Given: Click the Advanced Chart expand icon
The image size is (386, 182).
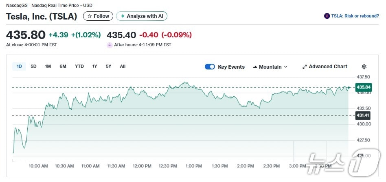Looking at the screenshot, I should 305,67.
